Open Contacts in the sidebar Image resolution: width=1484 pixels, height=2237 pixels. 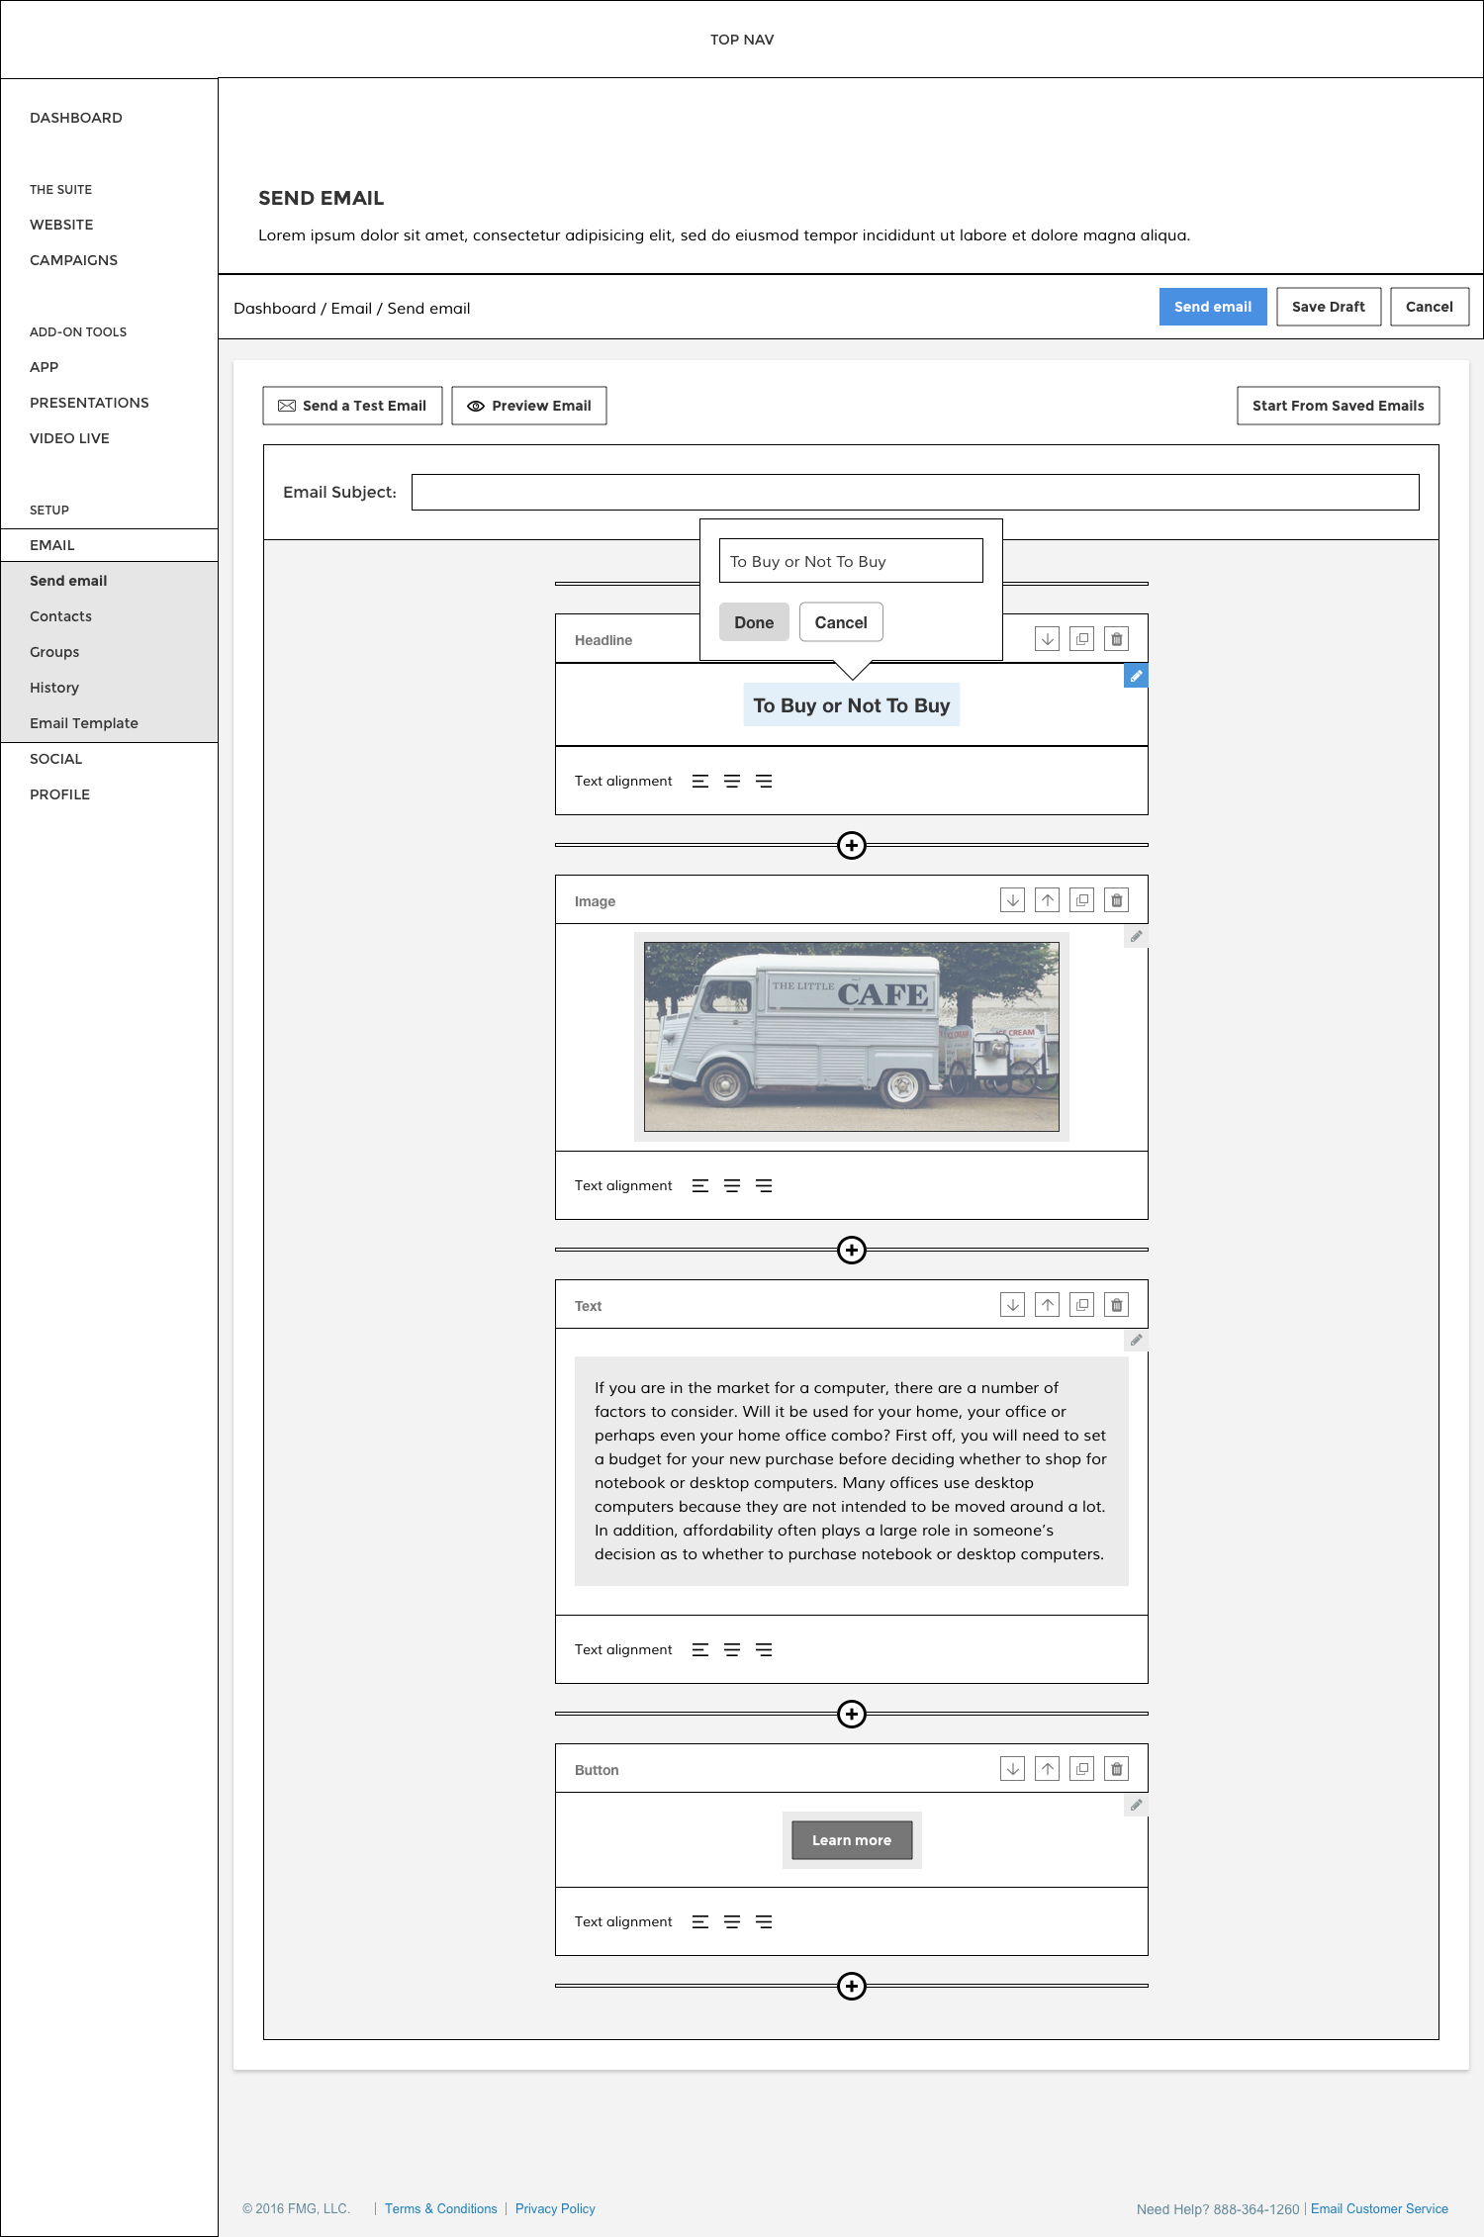tap(61, 616)
